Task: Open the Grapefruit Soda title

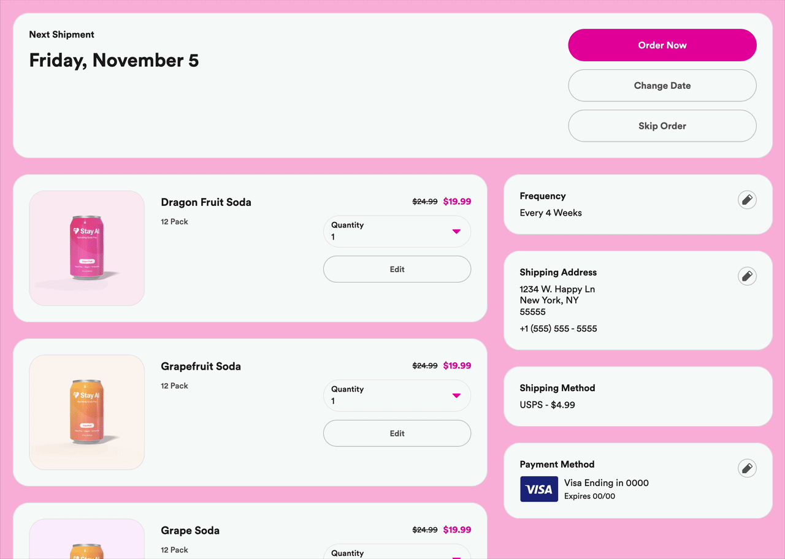Action: click(x=201, y=367)
